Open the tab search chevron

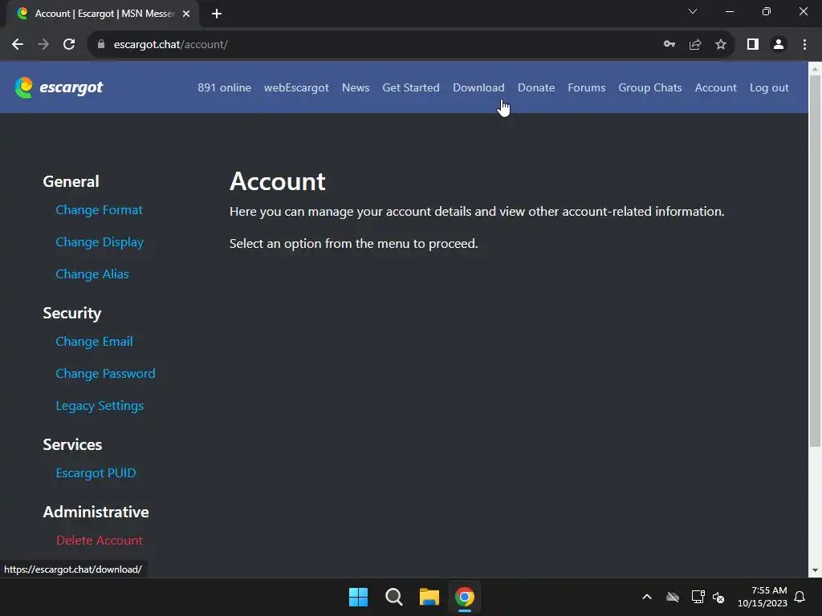[693, 11]
